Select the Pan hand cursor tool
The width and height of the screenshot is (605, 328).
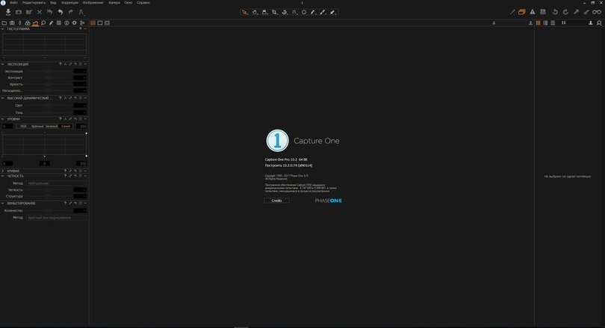pyautogui.click(x=255, y=13)
